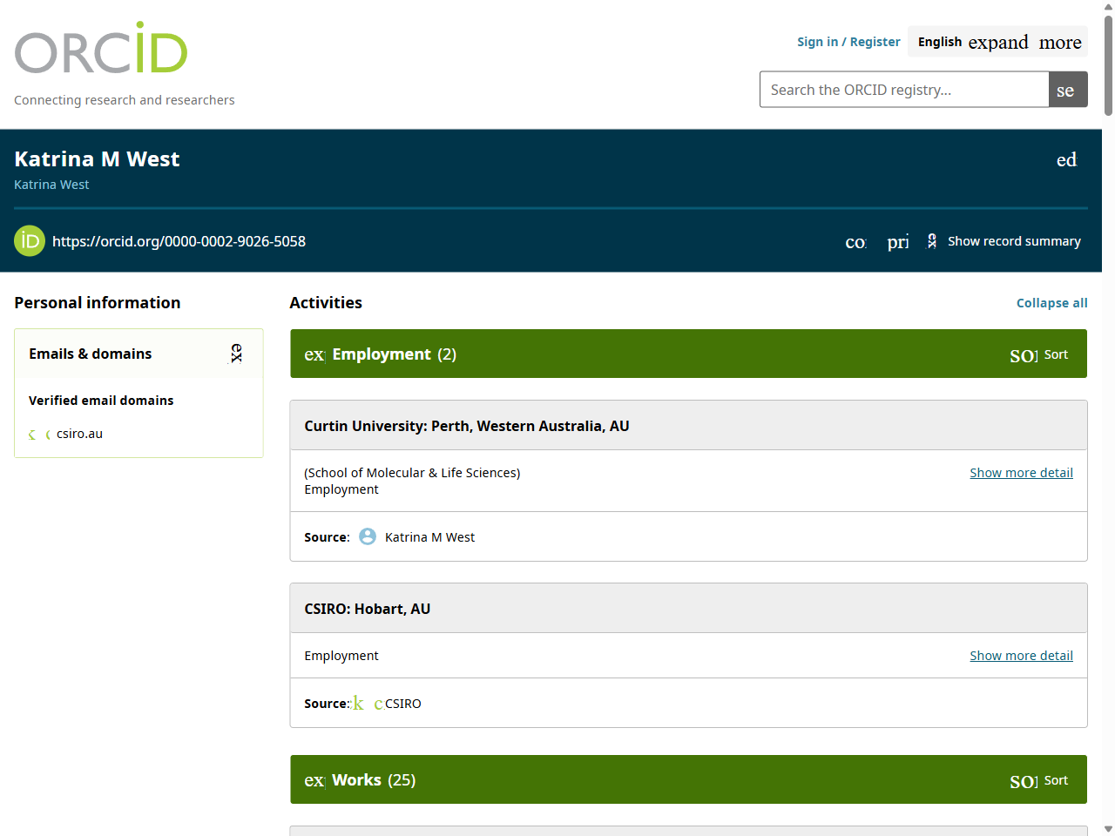Click the School of Molecular & Life Sciences text
The image size is (1115, 836).
tap(412, 473)
